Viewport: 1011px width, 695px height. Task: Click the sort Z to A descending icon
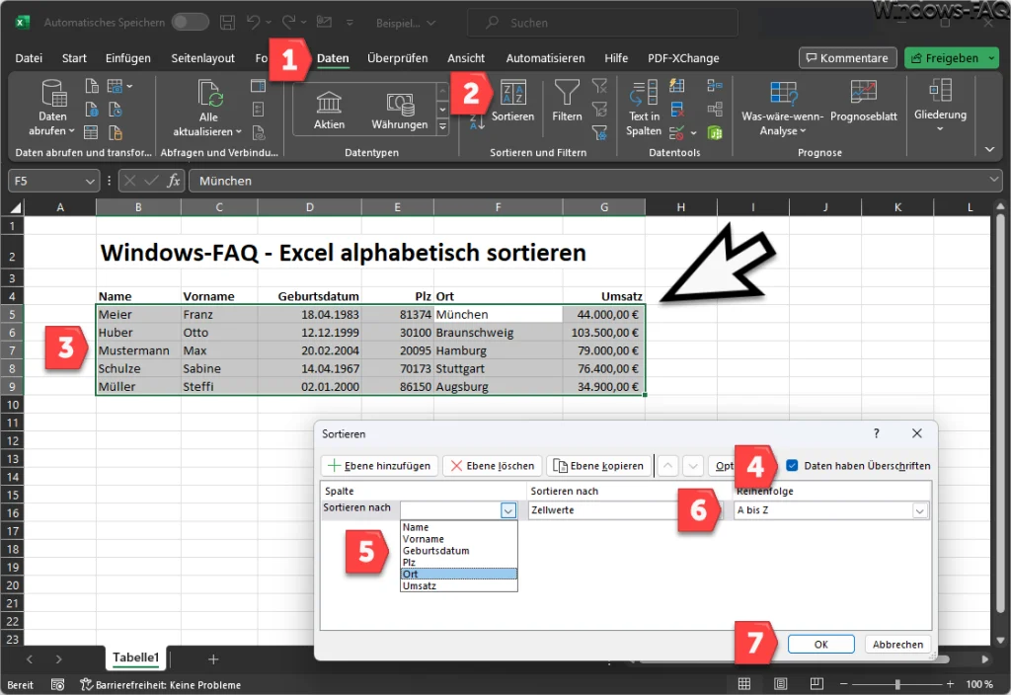pyautogui.click(x=477, y=121)
